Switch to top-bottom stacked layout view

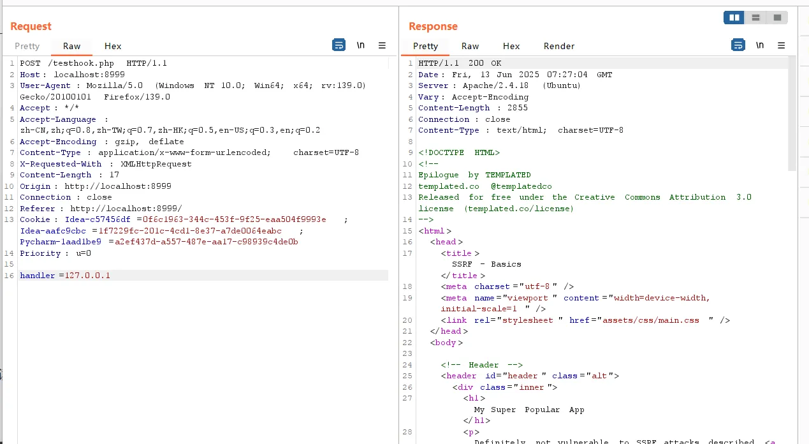(755, 18)
